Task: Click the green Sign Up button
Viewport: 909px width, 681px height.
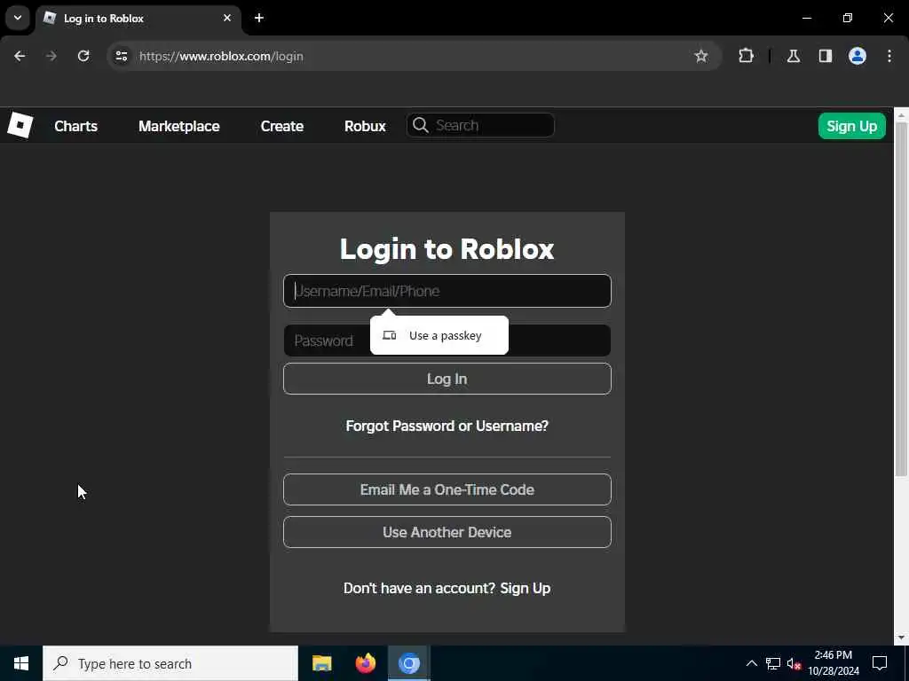Action: (x=851, y=126)
